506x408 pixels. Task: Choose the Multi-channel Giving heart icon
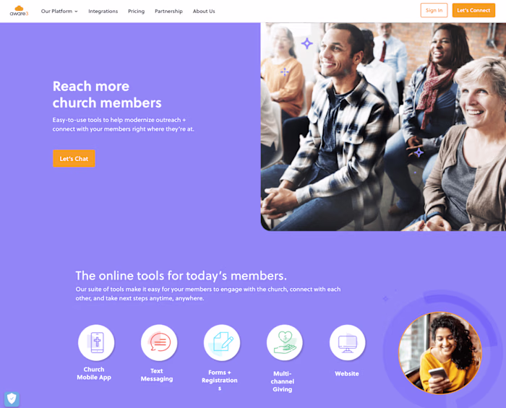pos(285,342)
